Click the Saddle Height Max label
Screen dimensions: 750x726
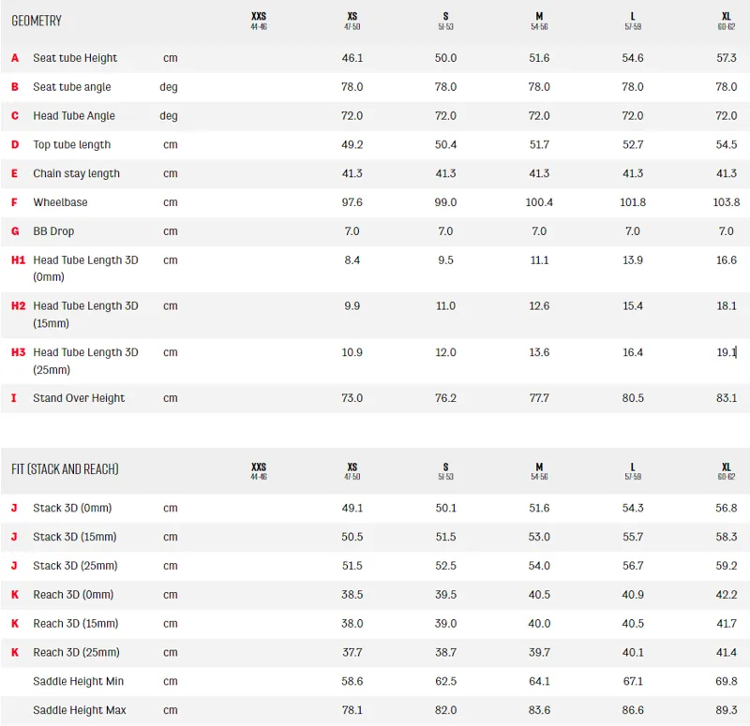[80, 711]
